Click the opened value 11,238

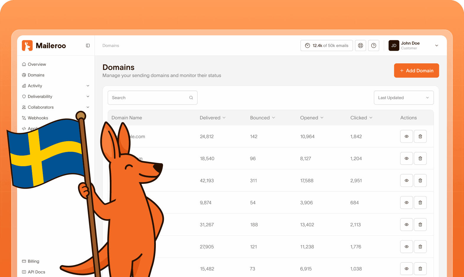point(307,247)
